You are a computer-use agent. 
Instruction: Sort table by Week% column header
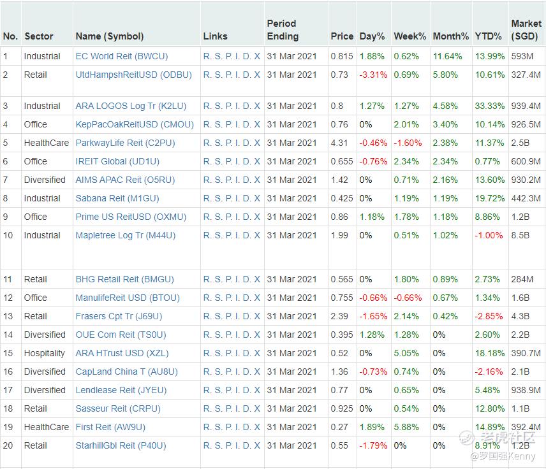(410, 36)
